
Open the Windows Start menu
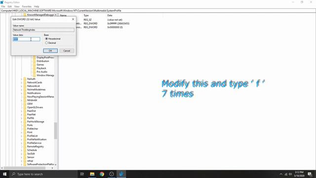pos(4,174)
